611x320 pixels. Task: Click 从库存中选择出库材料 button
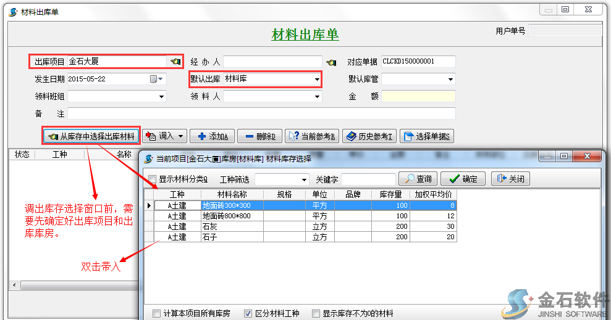pyautogui.click(x=91, y=136)
